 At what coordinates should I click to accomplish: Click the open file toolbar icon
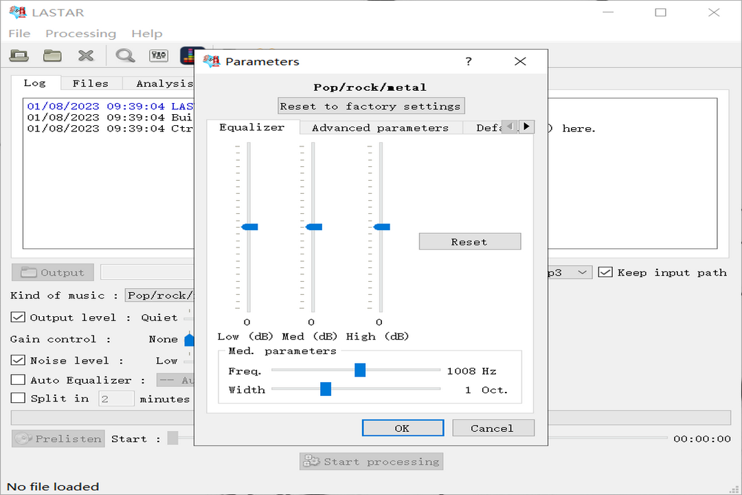[x=19, y=56]
